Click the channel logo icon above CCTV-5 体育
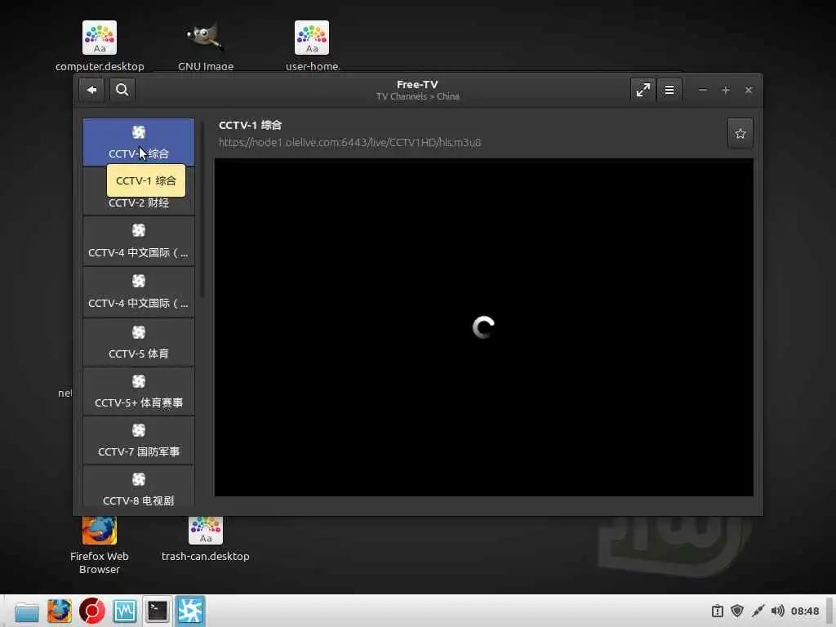 [x=139, y=332]
